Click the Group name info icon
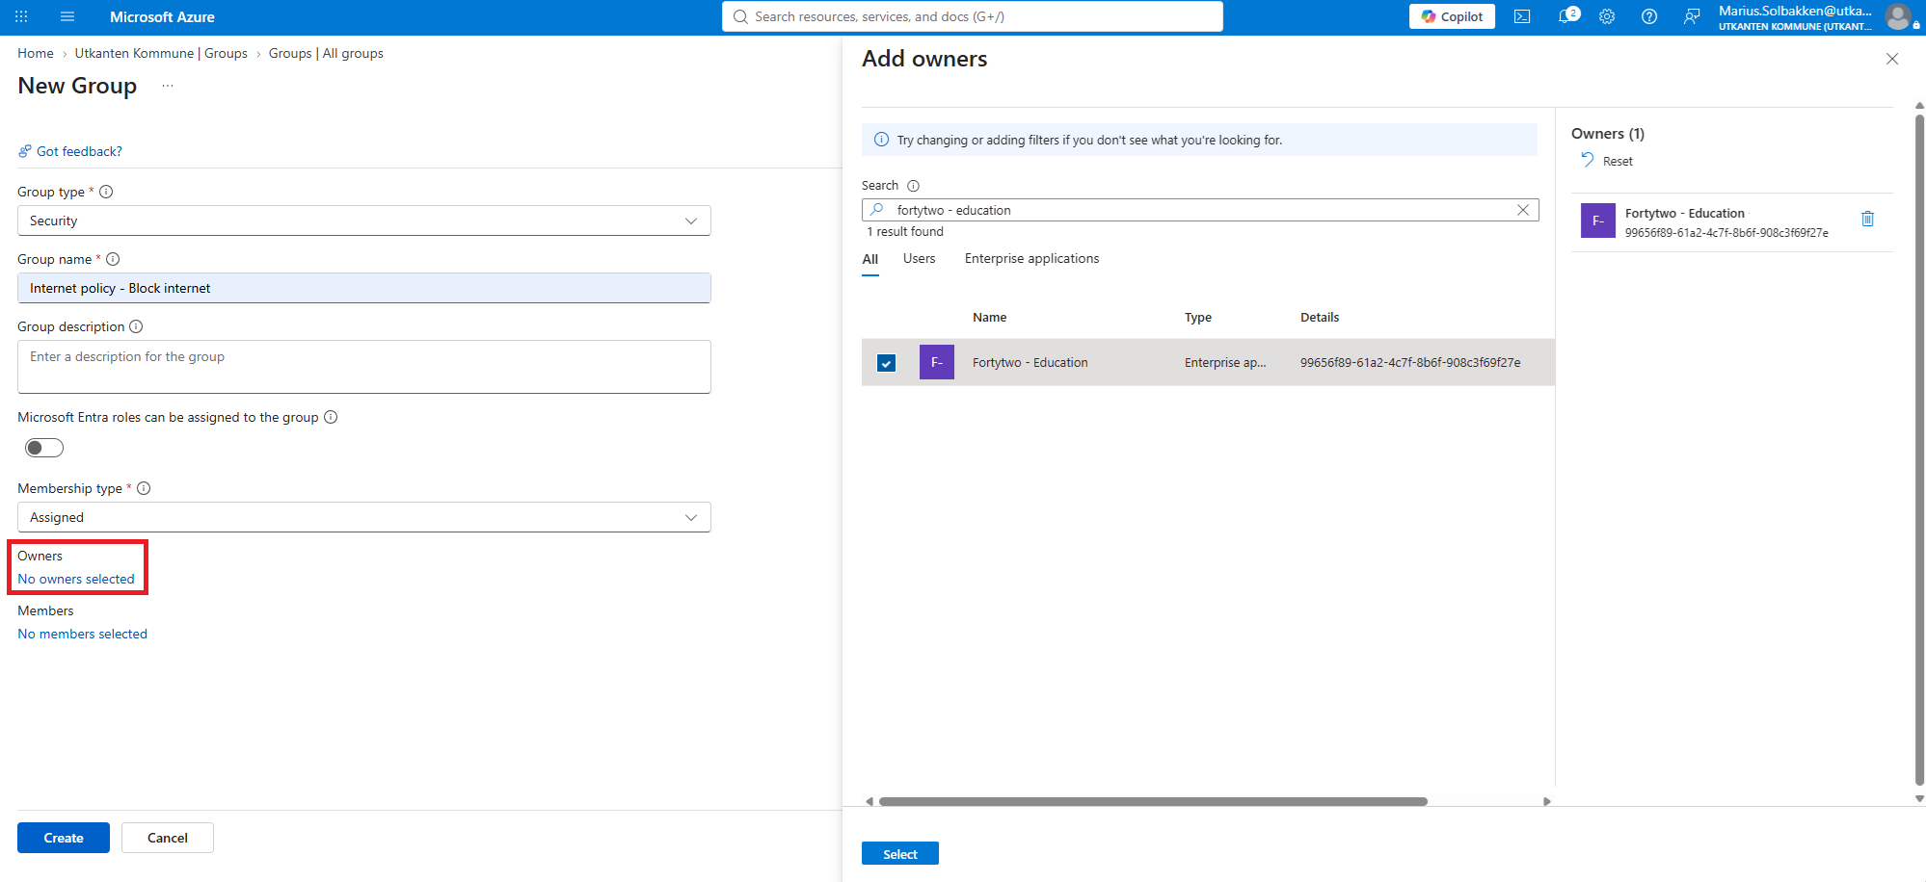1926x882 pixels. tap(113, 259)
